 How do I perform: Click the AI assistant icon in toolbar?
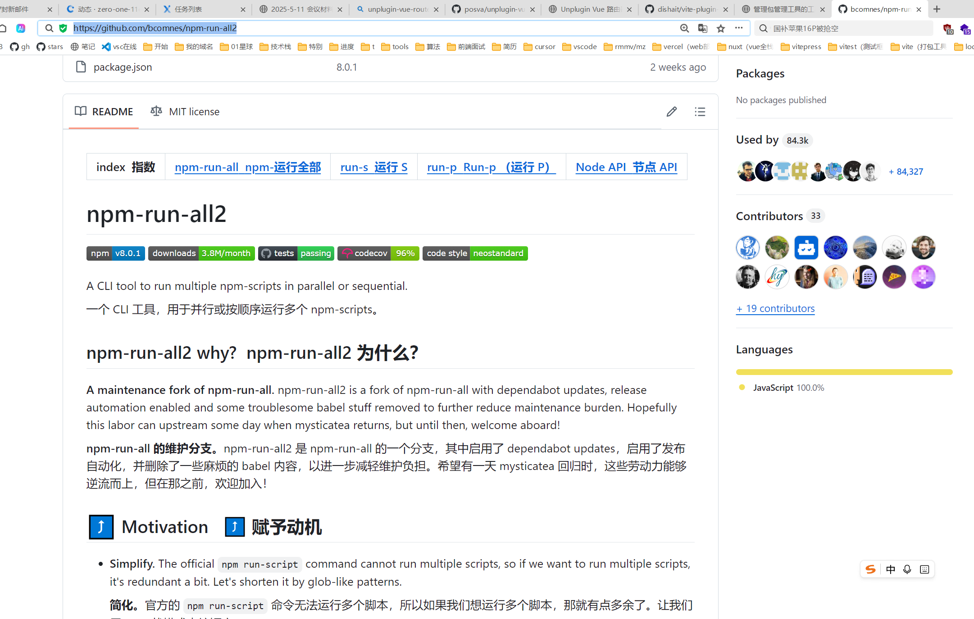(21, 28)
